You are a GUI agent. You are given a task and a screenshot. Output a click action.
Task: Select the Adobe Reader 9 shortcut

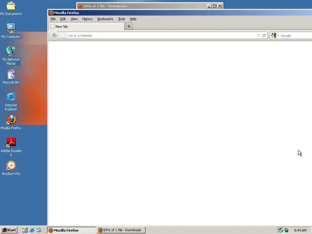point(11,147)
